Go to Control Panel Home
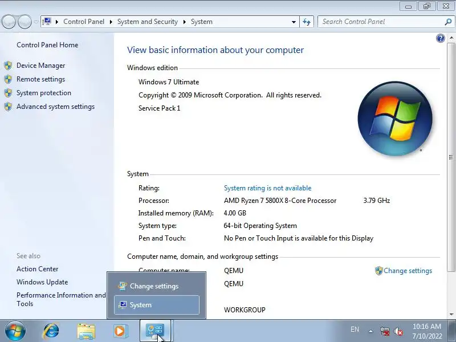Screen dimensions: 456x342 click(47, 45)
